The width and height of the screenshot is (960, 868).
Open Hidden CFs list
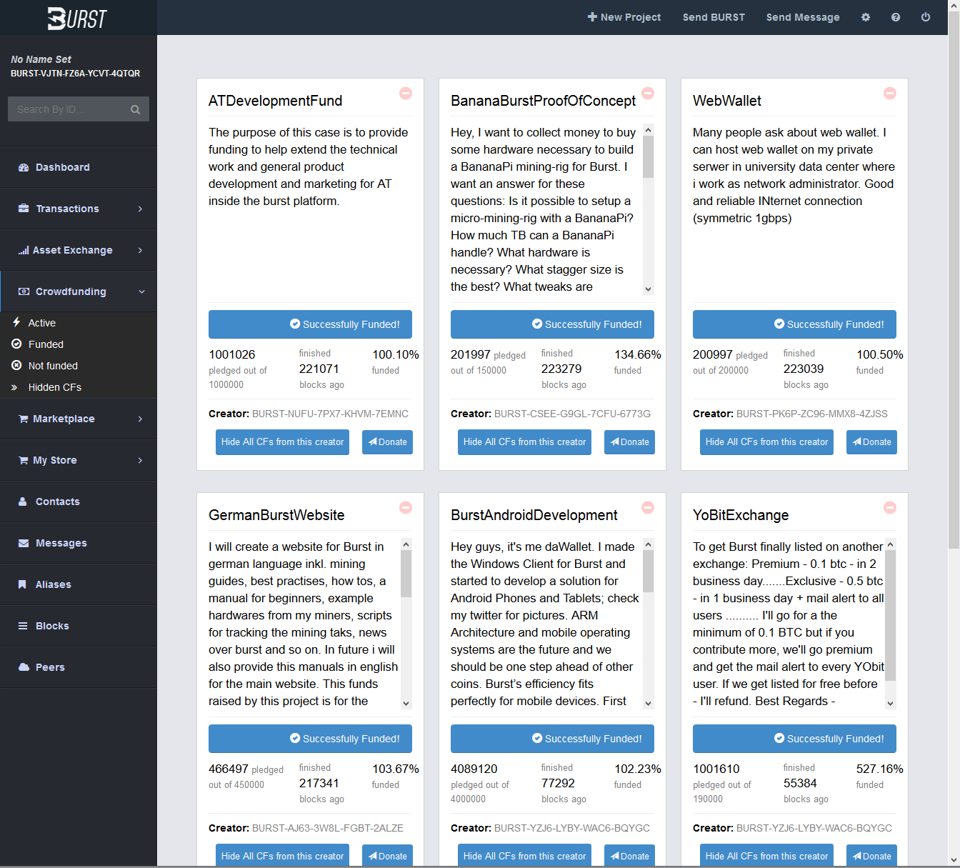click(x=55, y=387)
